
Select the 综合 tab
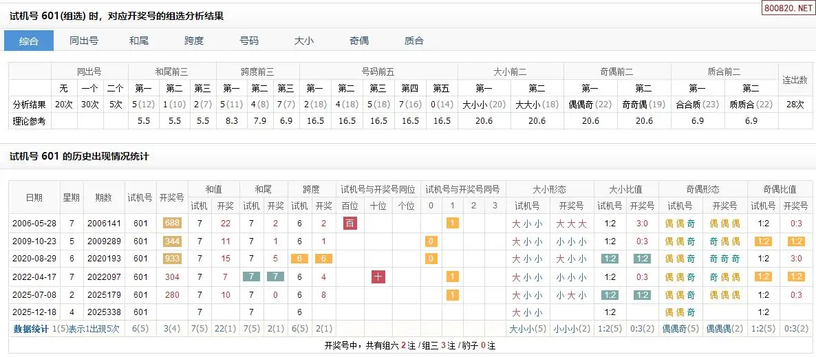tap(29, 41)
